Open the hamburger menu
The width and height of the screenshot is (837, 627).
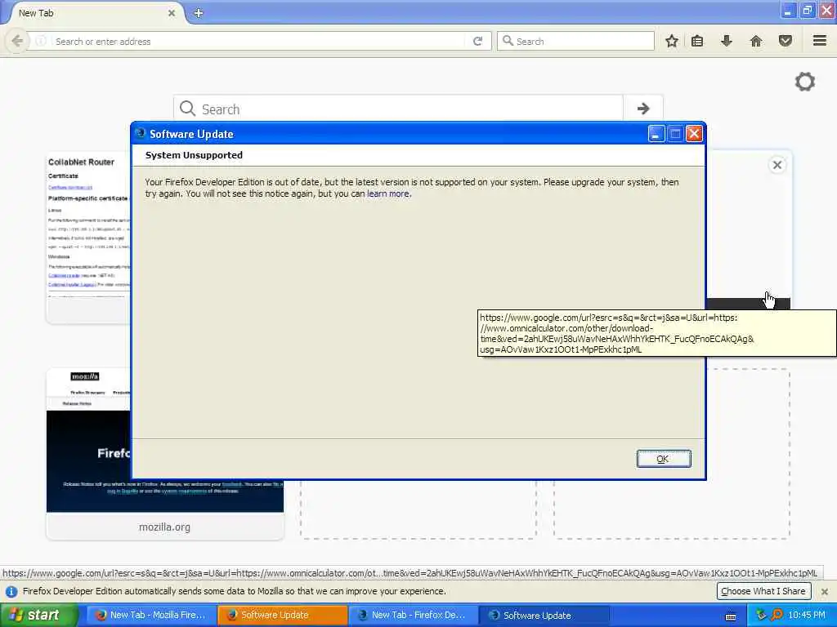click(819, 41)
